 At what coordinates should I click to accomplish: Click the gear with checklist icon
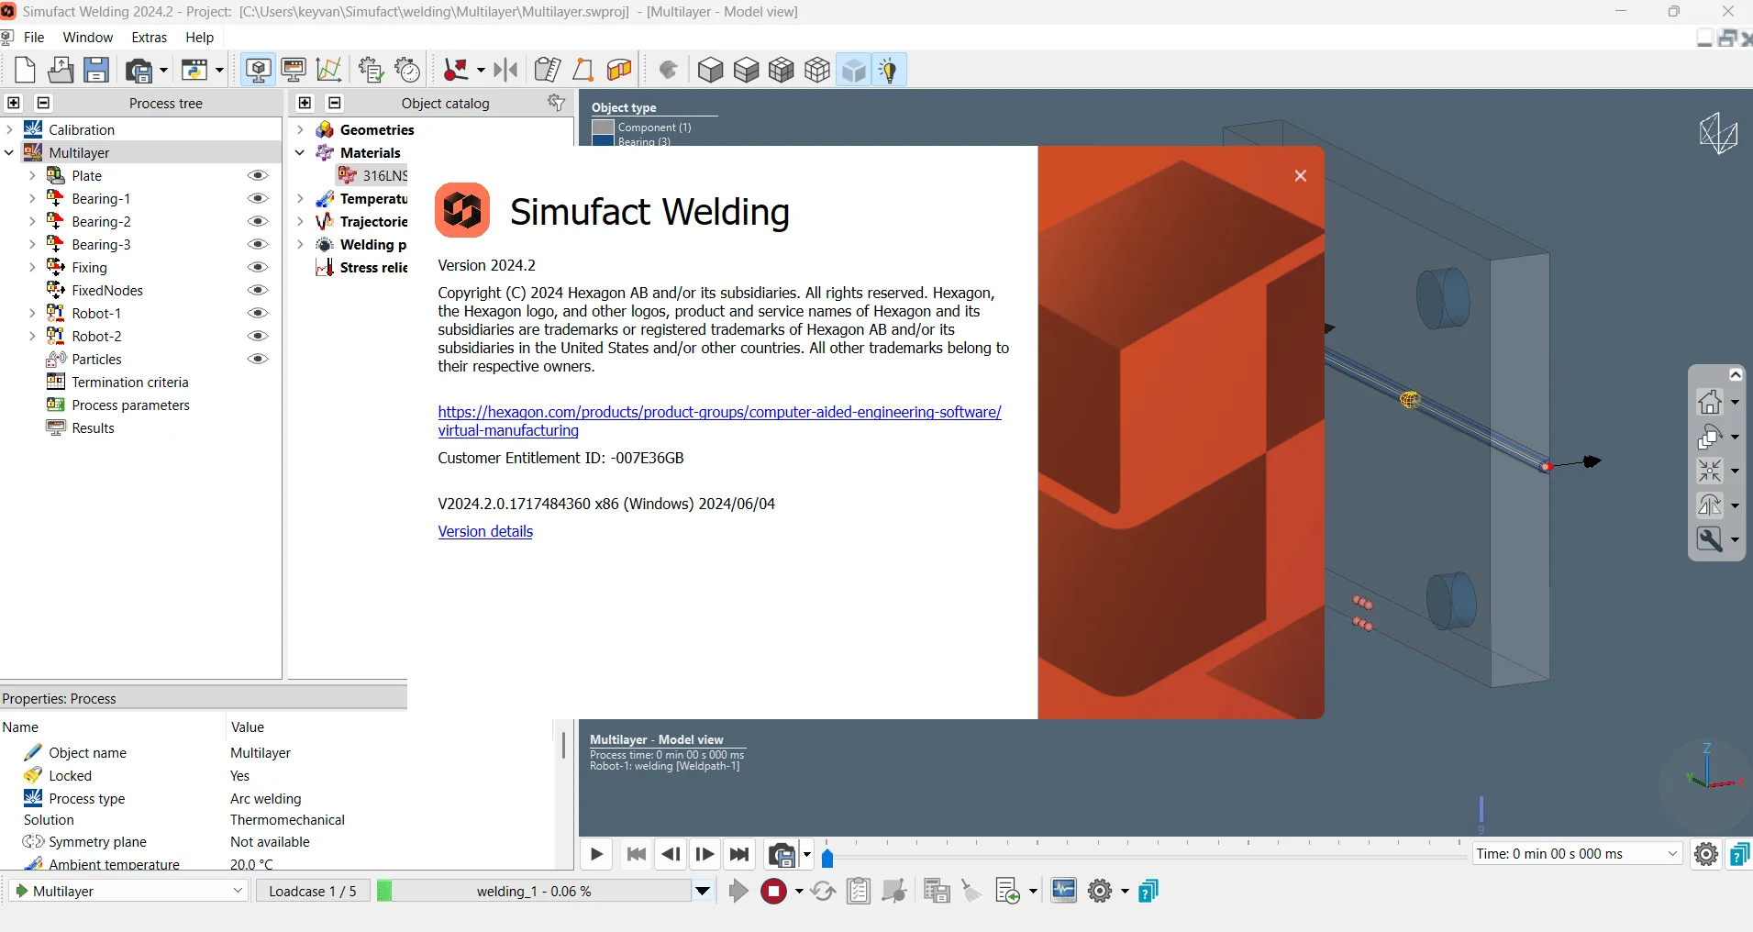pyautogui.click(x=371, y=70)
